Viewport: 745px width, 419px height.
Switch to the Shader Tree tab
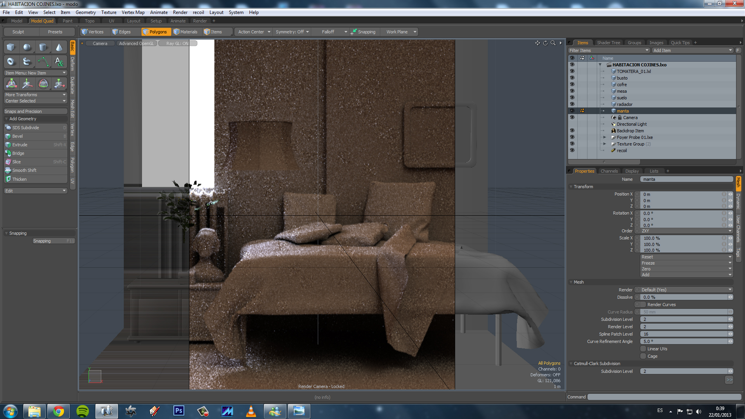coord(608,43)
